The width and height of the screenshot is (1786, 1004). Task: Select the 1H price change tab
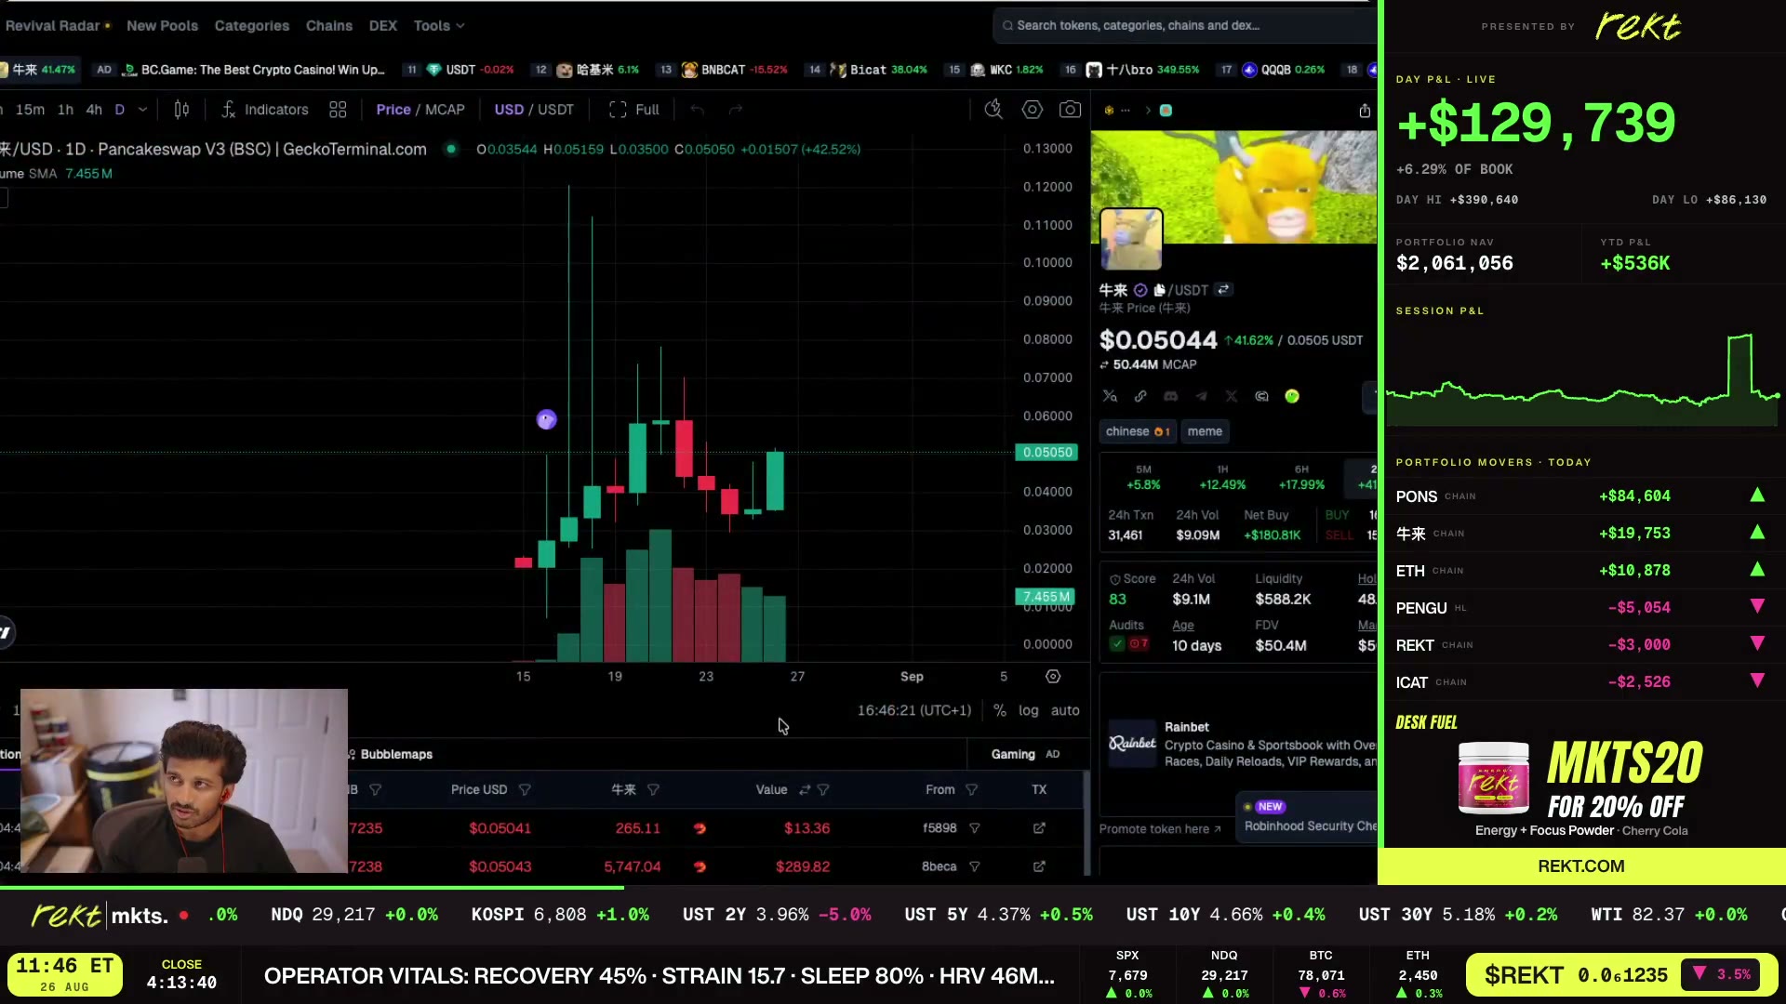coord(1222,478)
